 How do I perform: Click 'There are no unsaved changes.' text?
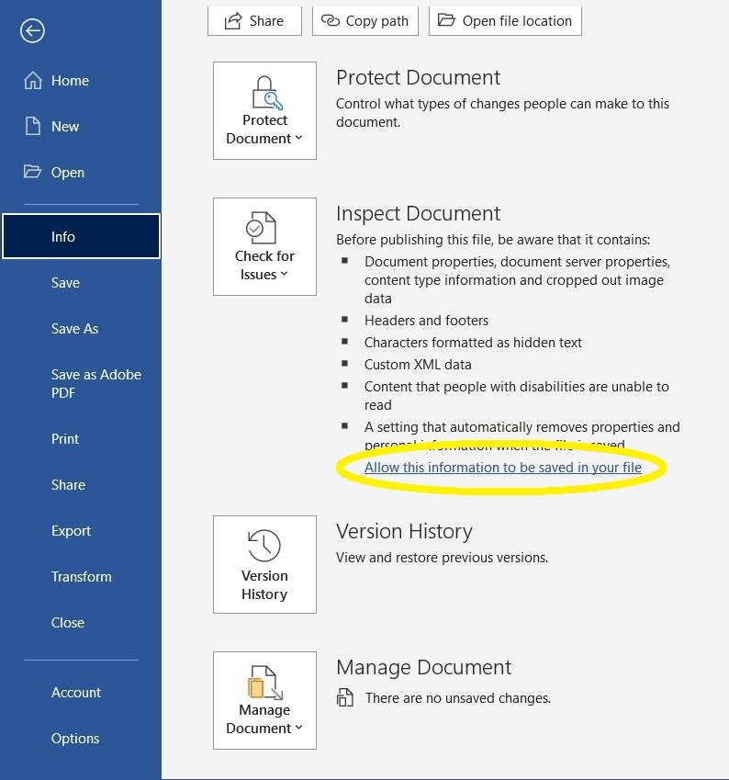(458, 698)
